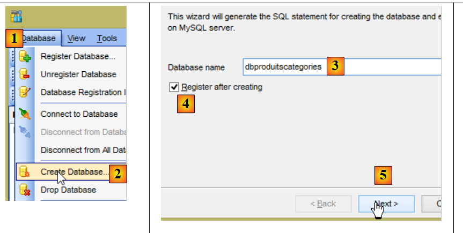The height and width of the screenshot is (233, 463).
Task: Click the orange number 5 callout marker
Action: (x=383, y=175)
